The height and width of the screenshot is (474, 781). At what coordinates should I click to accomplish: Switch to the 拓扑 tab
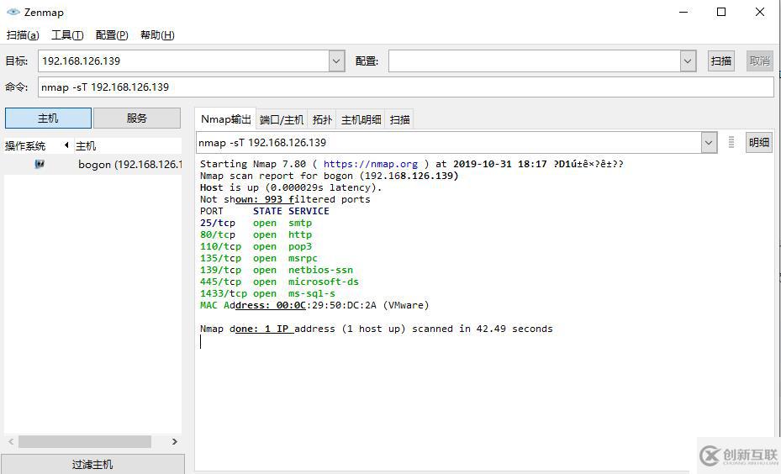pyautogui.click(x=322, y=120)
